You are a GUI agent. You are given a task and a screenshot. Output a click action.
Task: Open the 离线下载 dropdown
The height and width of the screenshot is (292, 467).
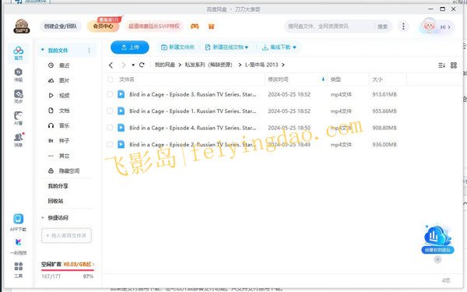pos(279,47)
